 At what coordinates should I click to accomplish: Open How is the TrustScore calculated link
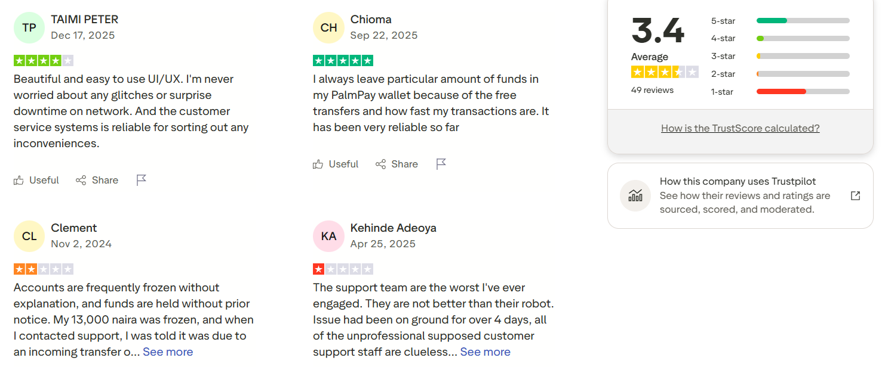click(x=740, y=128)
